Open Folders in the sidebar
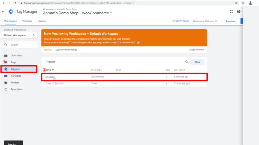259x145 pixels. [x=15, y=83]
